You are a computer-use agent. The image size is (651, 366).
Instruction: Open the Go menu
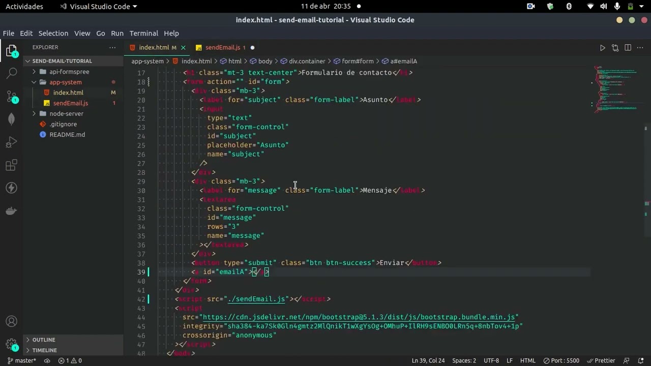click(101, 33)
